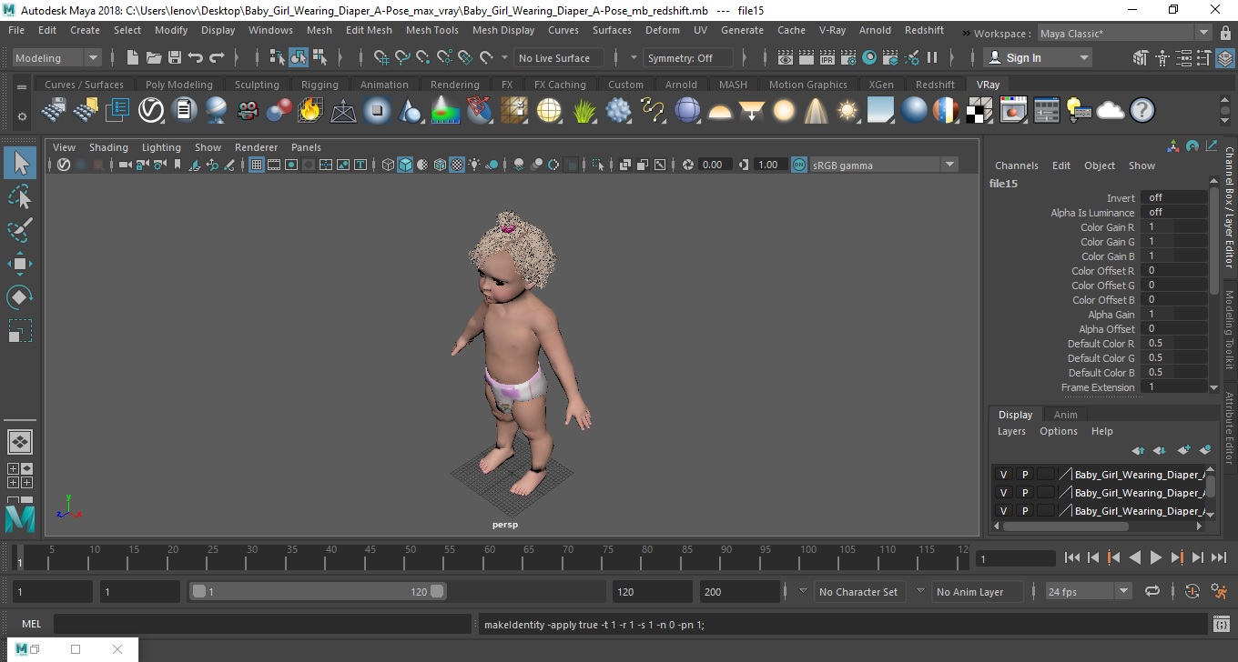Viewport: 1238px width, 662px height.
Task: Toggle the film gate viewport icon
Action: tap(274, 165)
